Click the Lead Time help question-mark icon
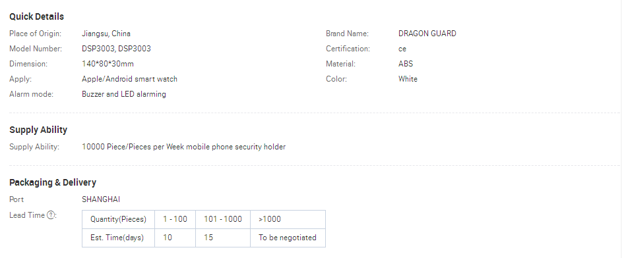The height and width of the screenshot is (258, 622). (x=51, y=215)
